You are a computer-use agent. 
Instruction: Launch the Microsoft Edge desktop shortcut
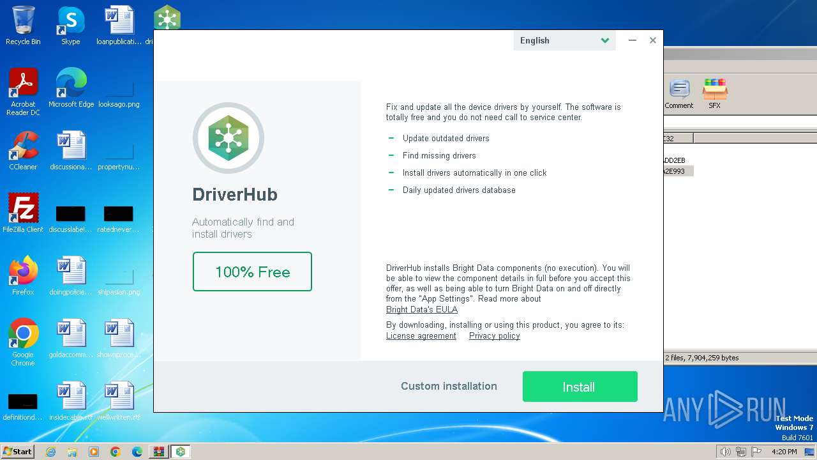click(x=71, y=88)
